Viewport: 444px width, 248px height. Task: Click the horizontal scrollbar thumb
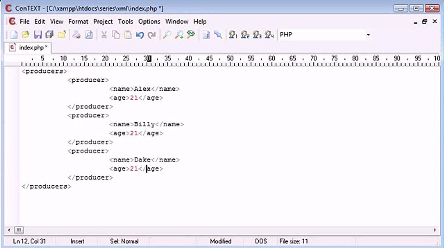[18, 230]
